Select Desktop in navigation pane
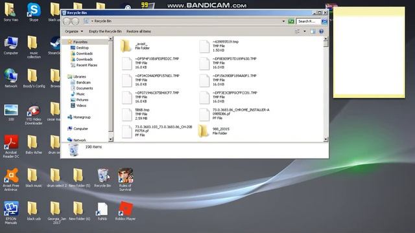Image resolution: width=415 pixels, height=233 pixels. tap(82, 48)
